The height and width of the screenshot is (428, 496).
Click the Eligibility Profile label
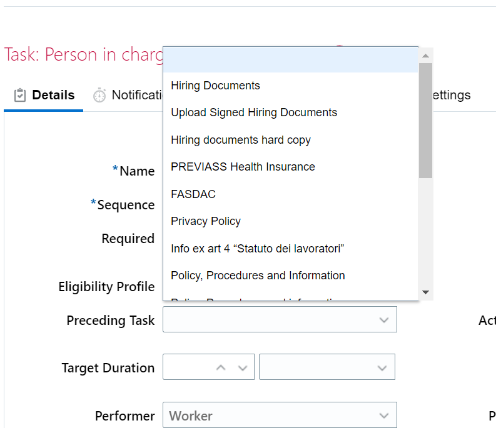point(106,287)
